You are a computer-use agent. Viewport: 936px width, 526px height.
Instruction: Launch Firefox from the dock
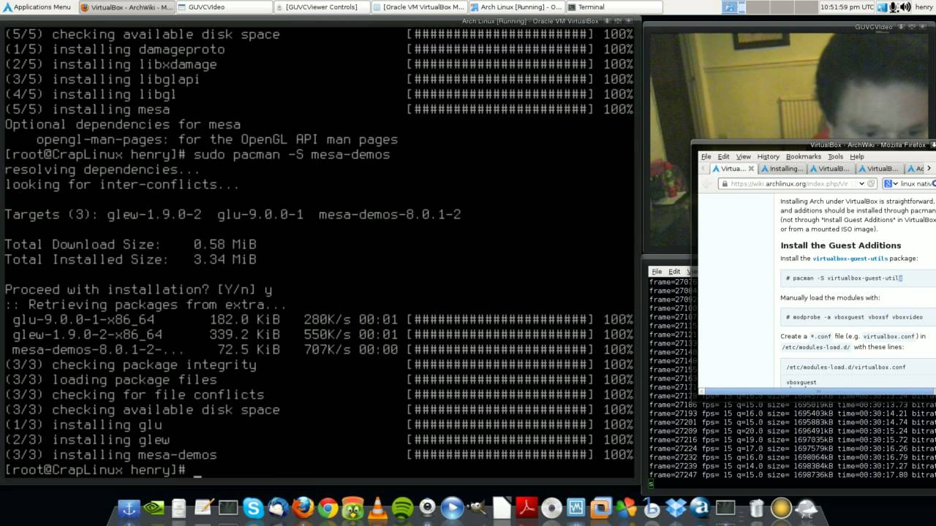click(x=303, y=508)
